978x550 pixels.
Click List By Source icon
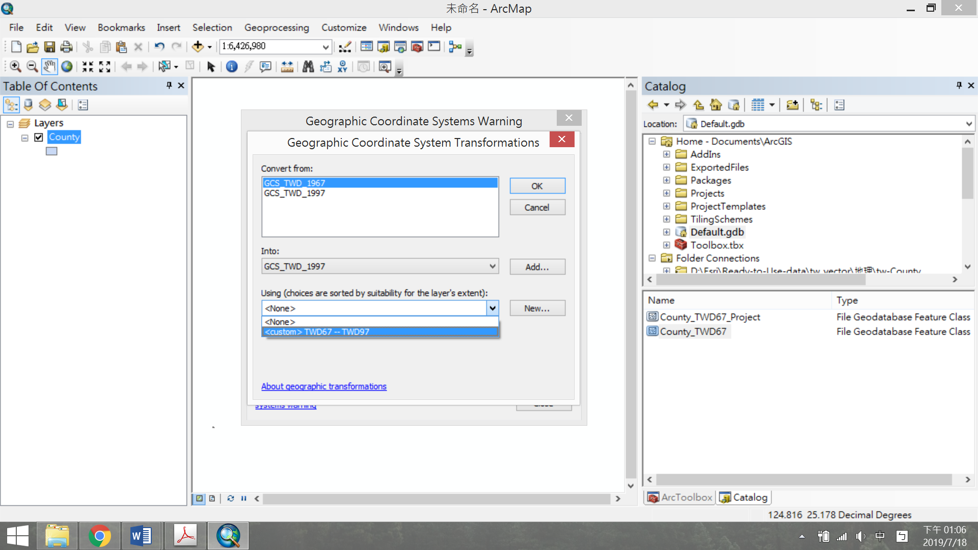[x=29, y=105]
